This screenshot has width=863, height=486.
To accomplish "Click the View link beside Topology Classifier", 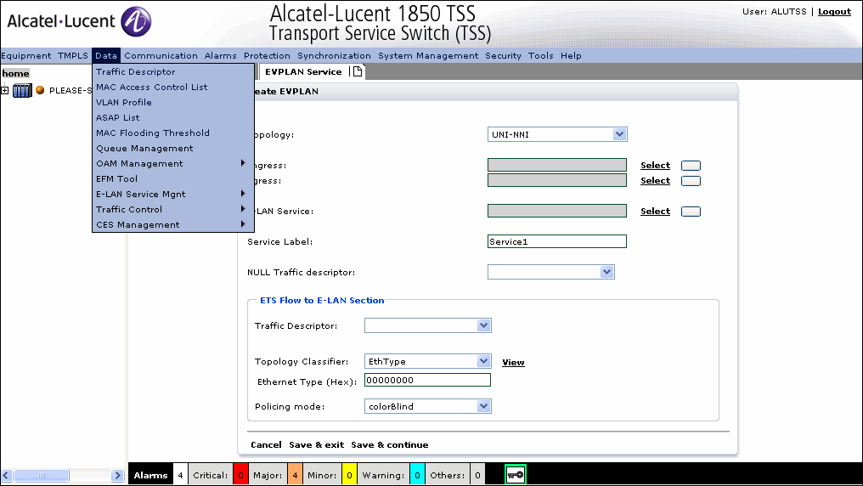I will click(514, 362).
